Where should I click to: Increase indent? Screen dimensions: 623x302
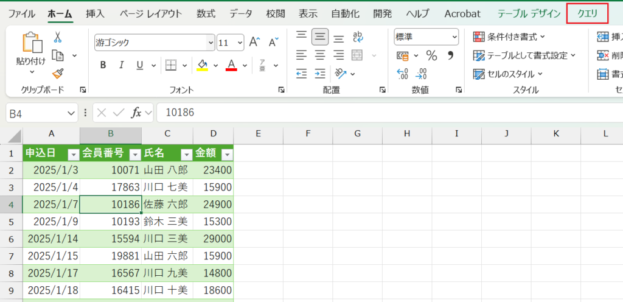click(320, 73)
